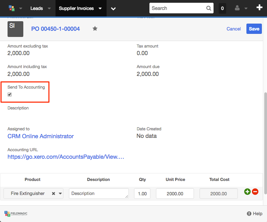Toggle the Send To Accounting checkbox
This screenshot has height=222, width=267.
tap(10, 94)
